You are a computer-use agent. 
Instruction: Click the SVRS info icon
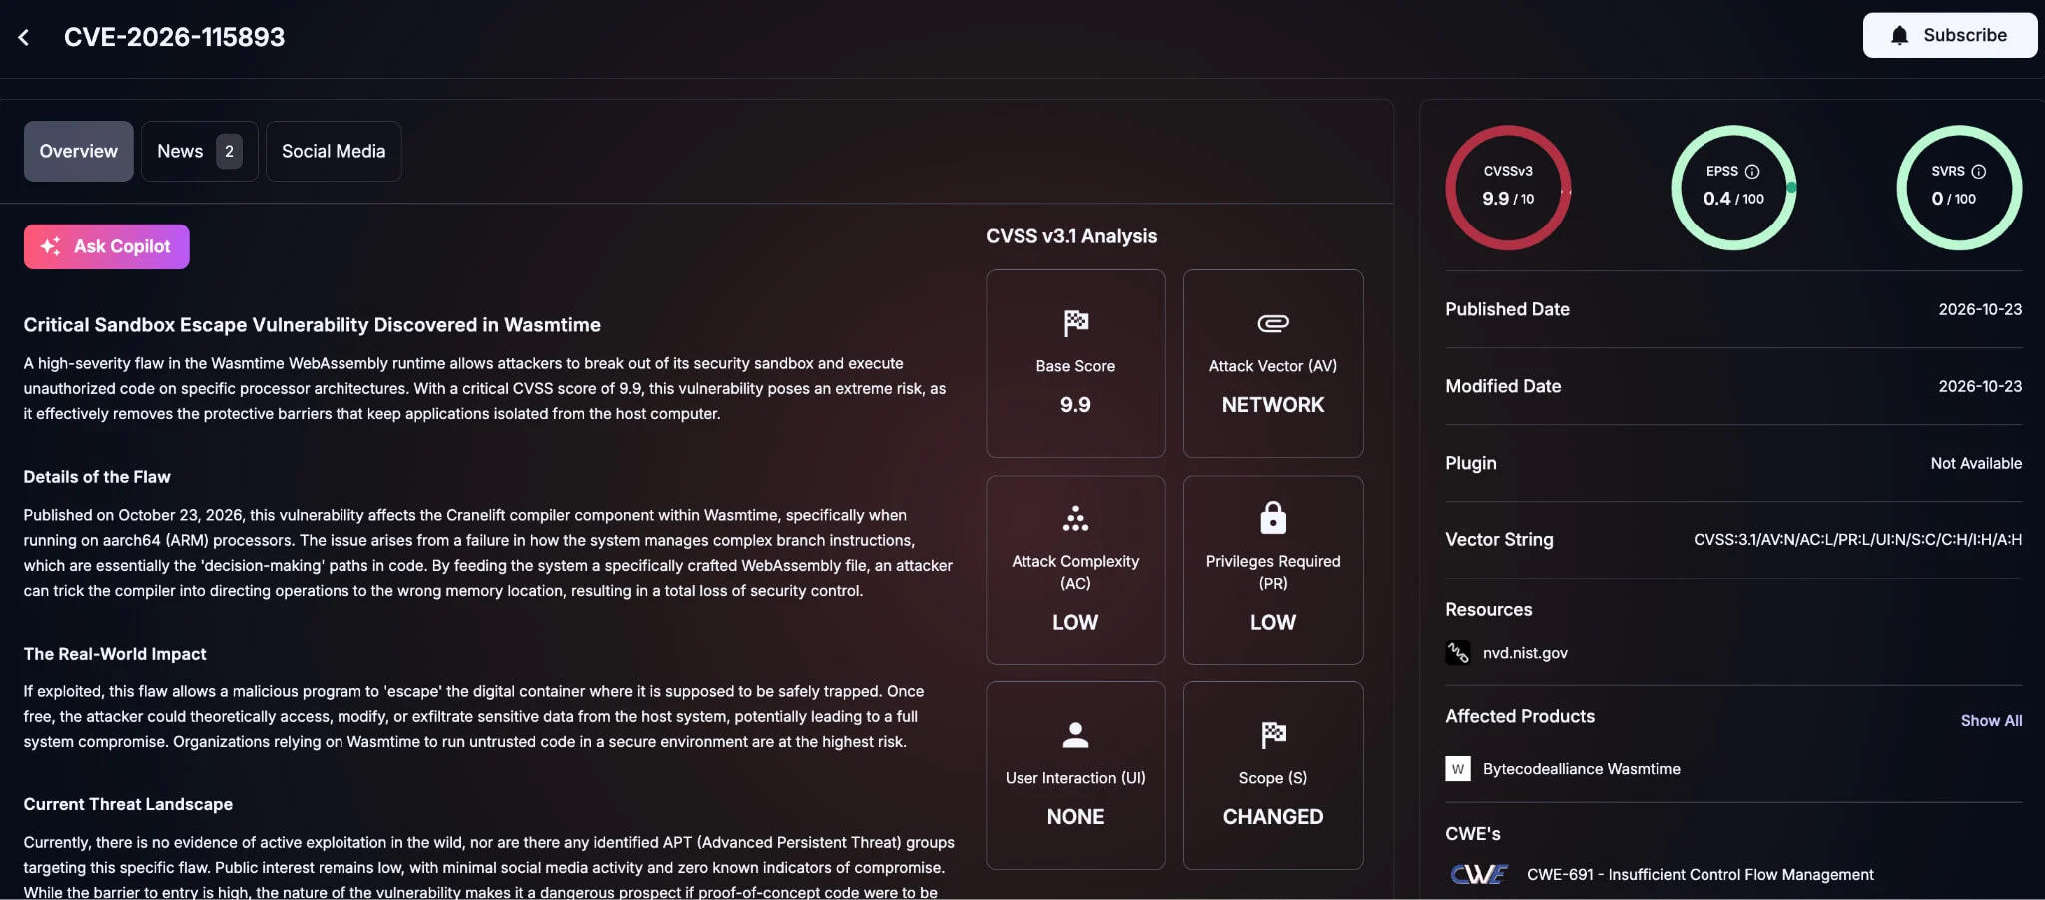tap(1978, 172)
